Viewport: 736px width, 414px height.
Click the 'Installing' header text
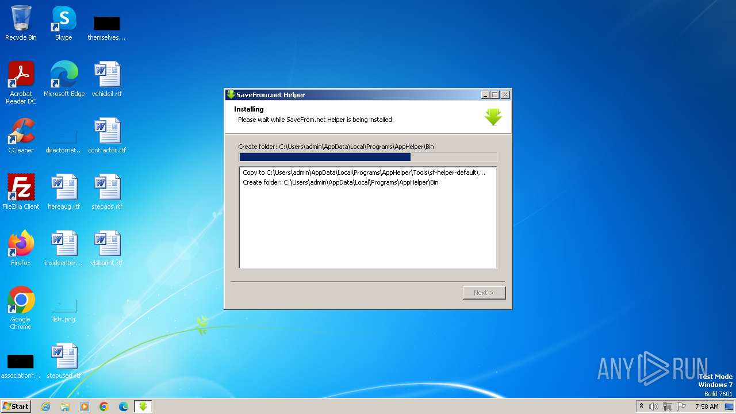tap(249, 109)
